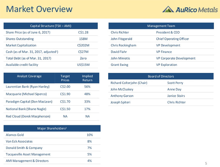Select 'John Miniotis' name
Image resolution: width=220 pixels, height=167 pixels.
120,58
